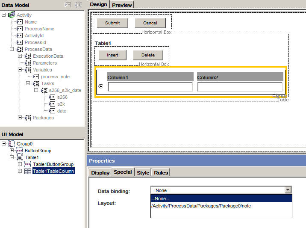Collapse the Activity root node
306x228 pixels.
3,15
